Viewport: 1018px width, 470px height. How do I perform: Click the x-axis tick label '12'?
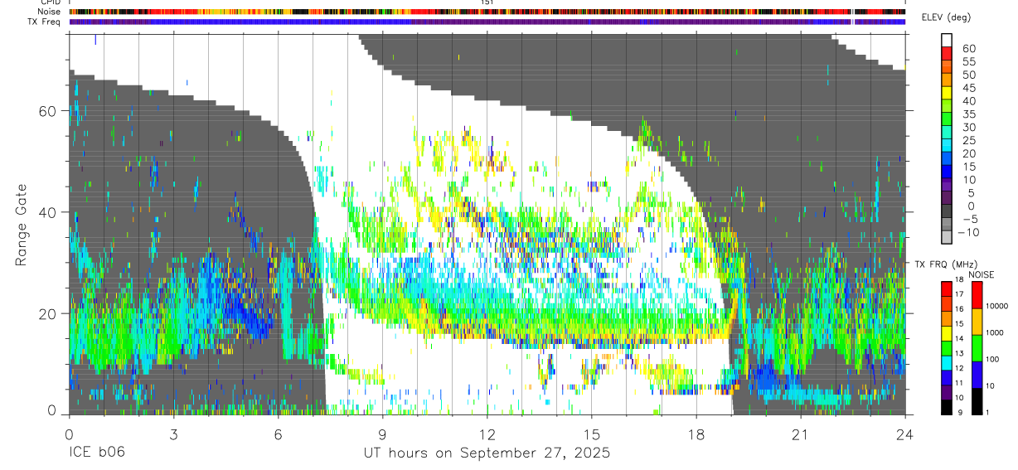coord(487,434)
